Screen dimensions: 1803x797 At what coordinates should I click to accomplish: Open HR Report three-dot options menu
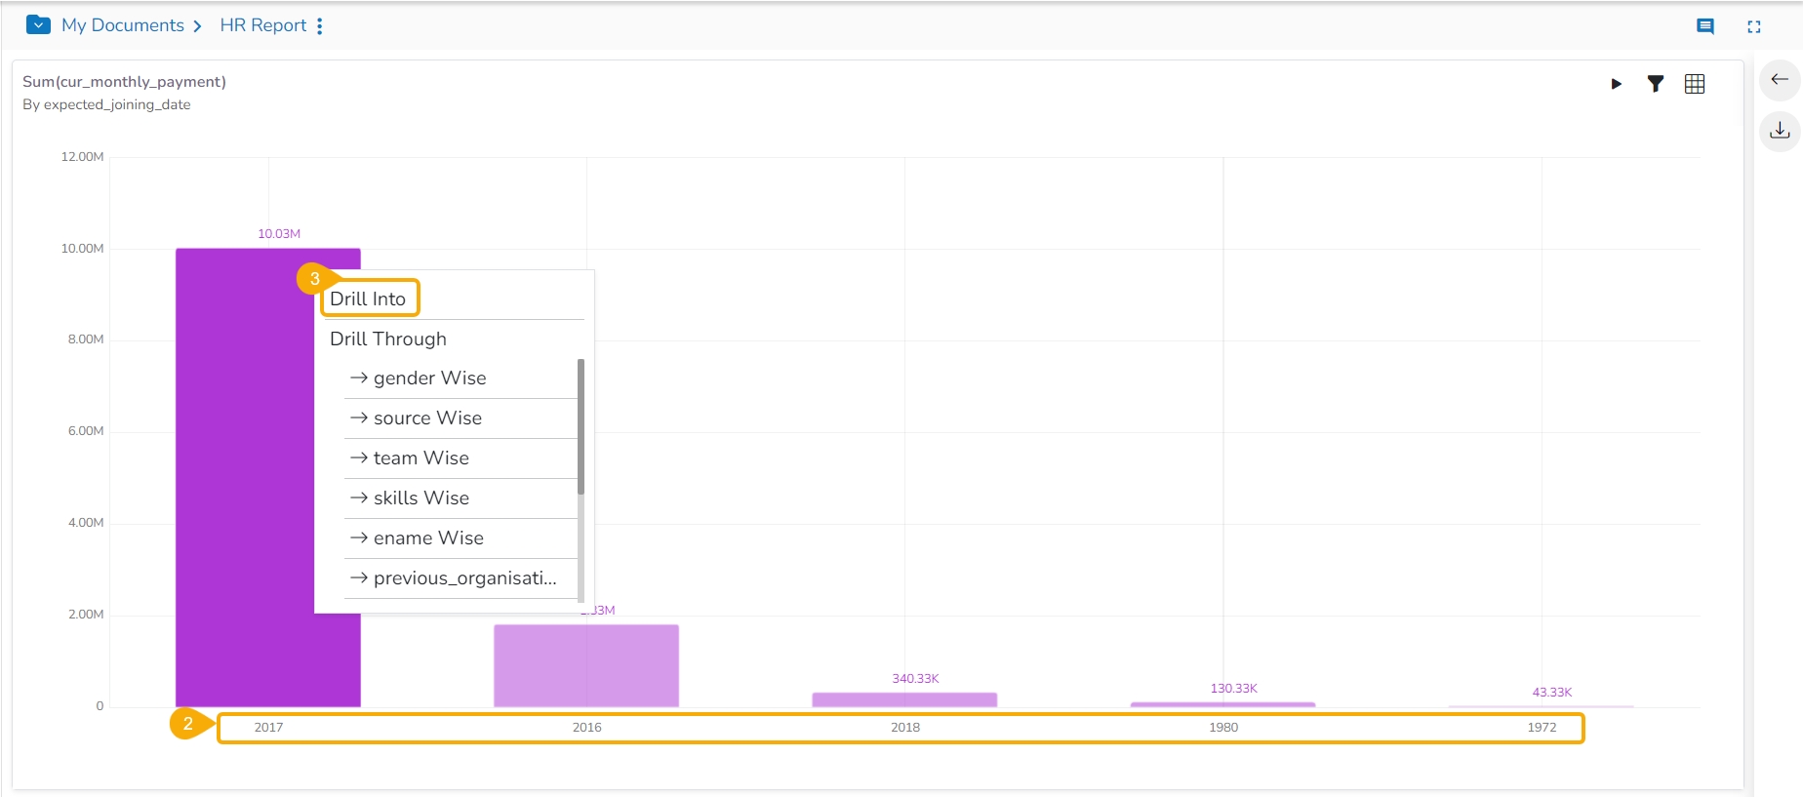[320, 26]
